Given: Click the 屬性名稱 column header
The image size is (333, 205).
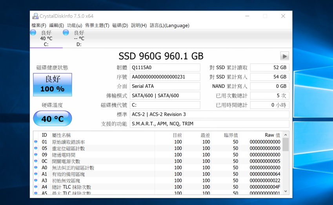Looking at the screenshot, I should (103, 135).
